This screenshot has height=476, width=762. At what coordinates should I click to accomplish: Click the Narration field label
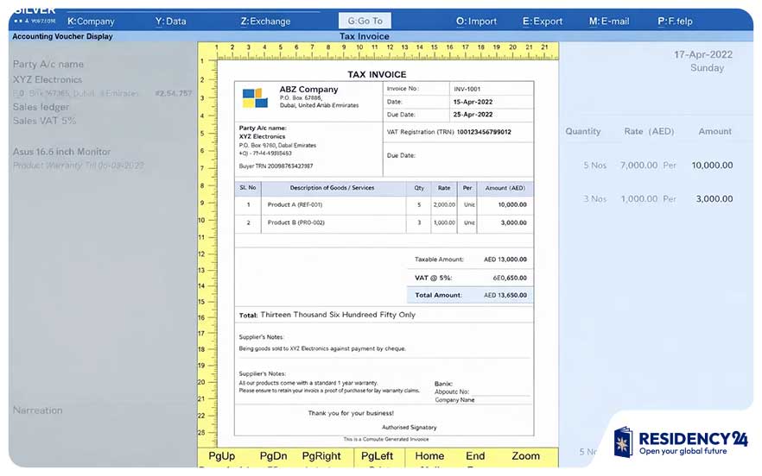(37, 410)
